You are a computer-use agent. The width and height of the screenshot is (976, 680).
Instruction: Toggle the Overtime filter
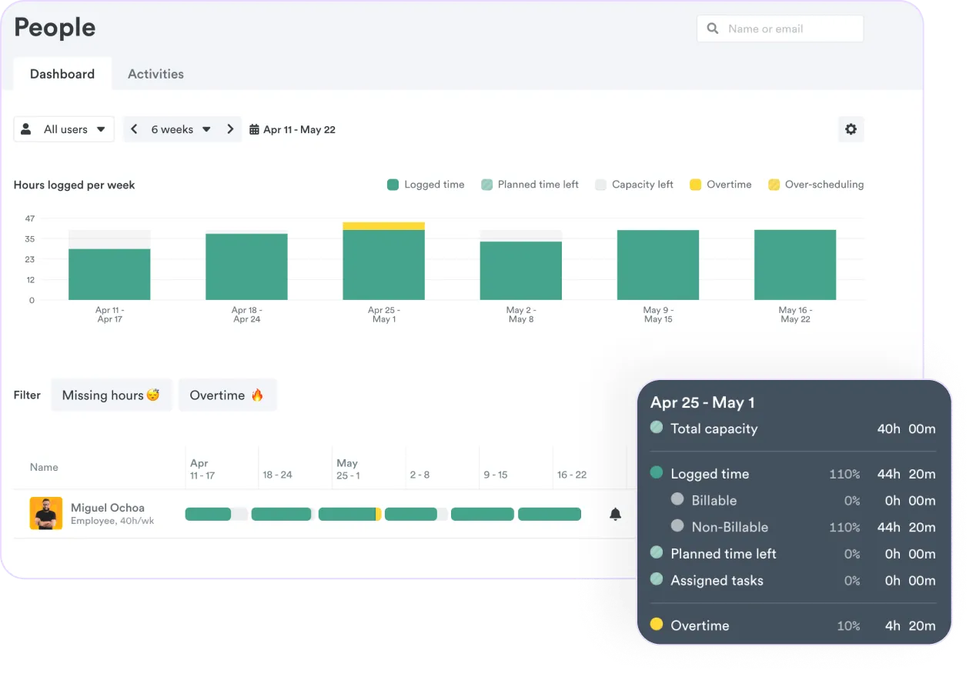pos(228,395)
